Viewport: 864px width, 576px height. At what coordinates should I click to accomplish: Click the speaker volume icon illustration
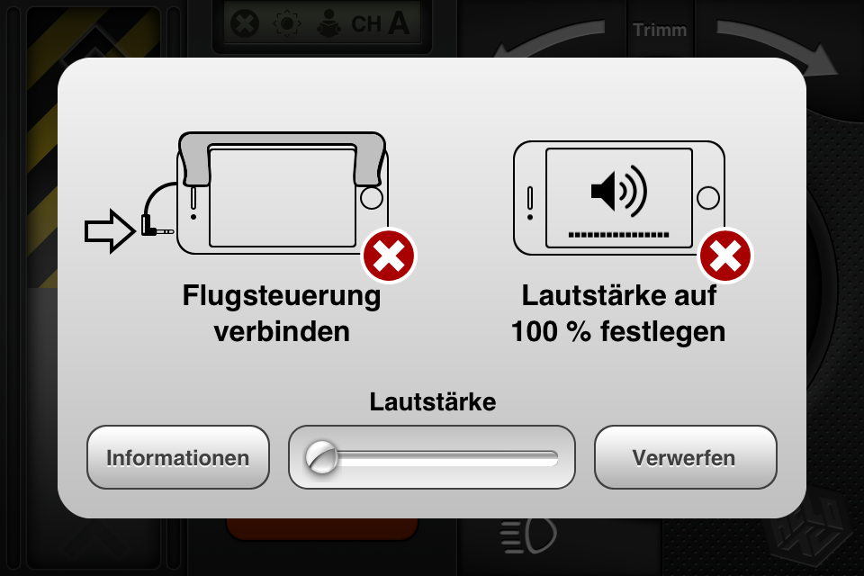pos(619,191)
